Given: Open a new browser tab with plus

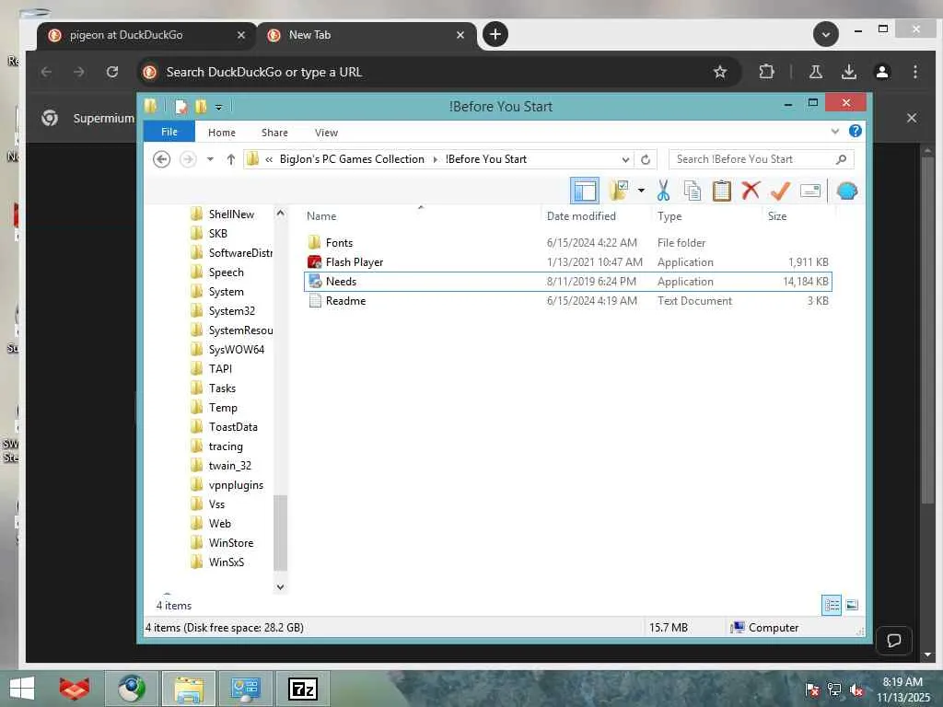Looking at the screenshot, I should (495, 34).
